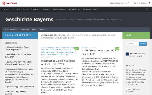The width and height of the screenshot is (152, 95).
Task: Open Miszellen item Warum die LMU München
Action: 136,77
